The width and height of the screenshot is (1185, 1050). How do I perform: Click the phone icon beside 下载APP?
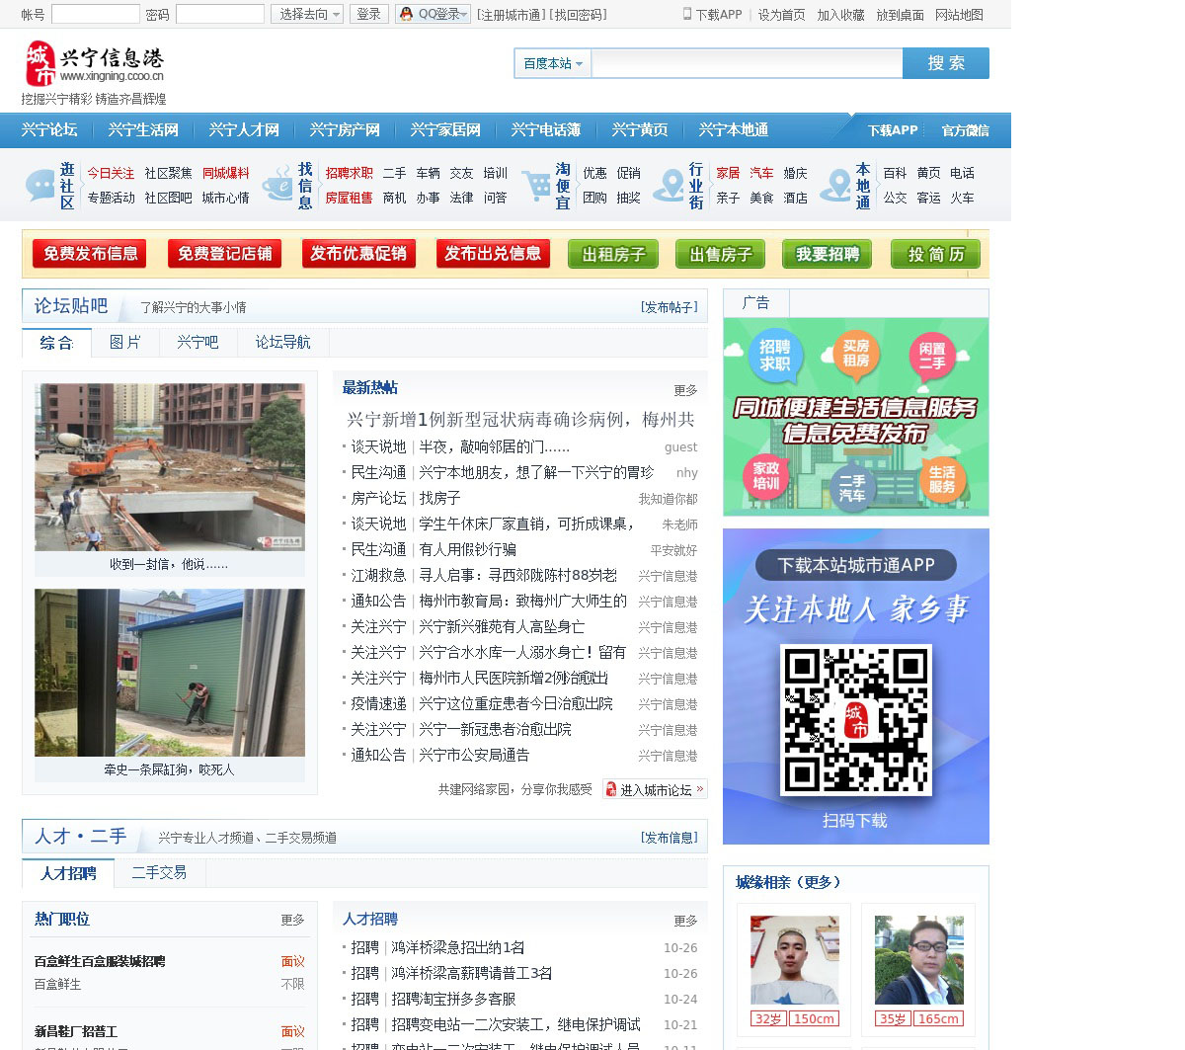pos(687,14)
